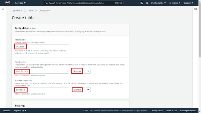Launch the CloudShell terminal icon

(142, 3)
